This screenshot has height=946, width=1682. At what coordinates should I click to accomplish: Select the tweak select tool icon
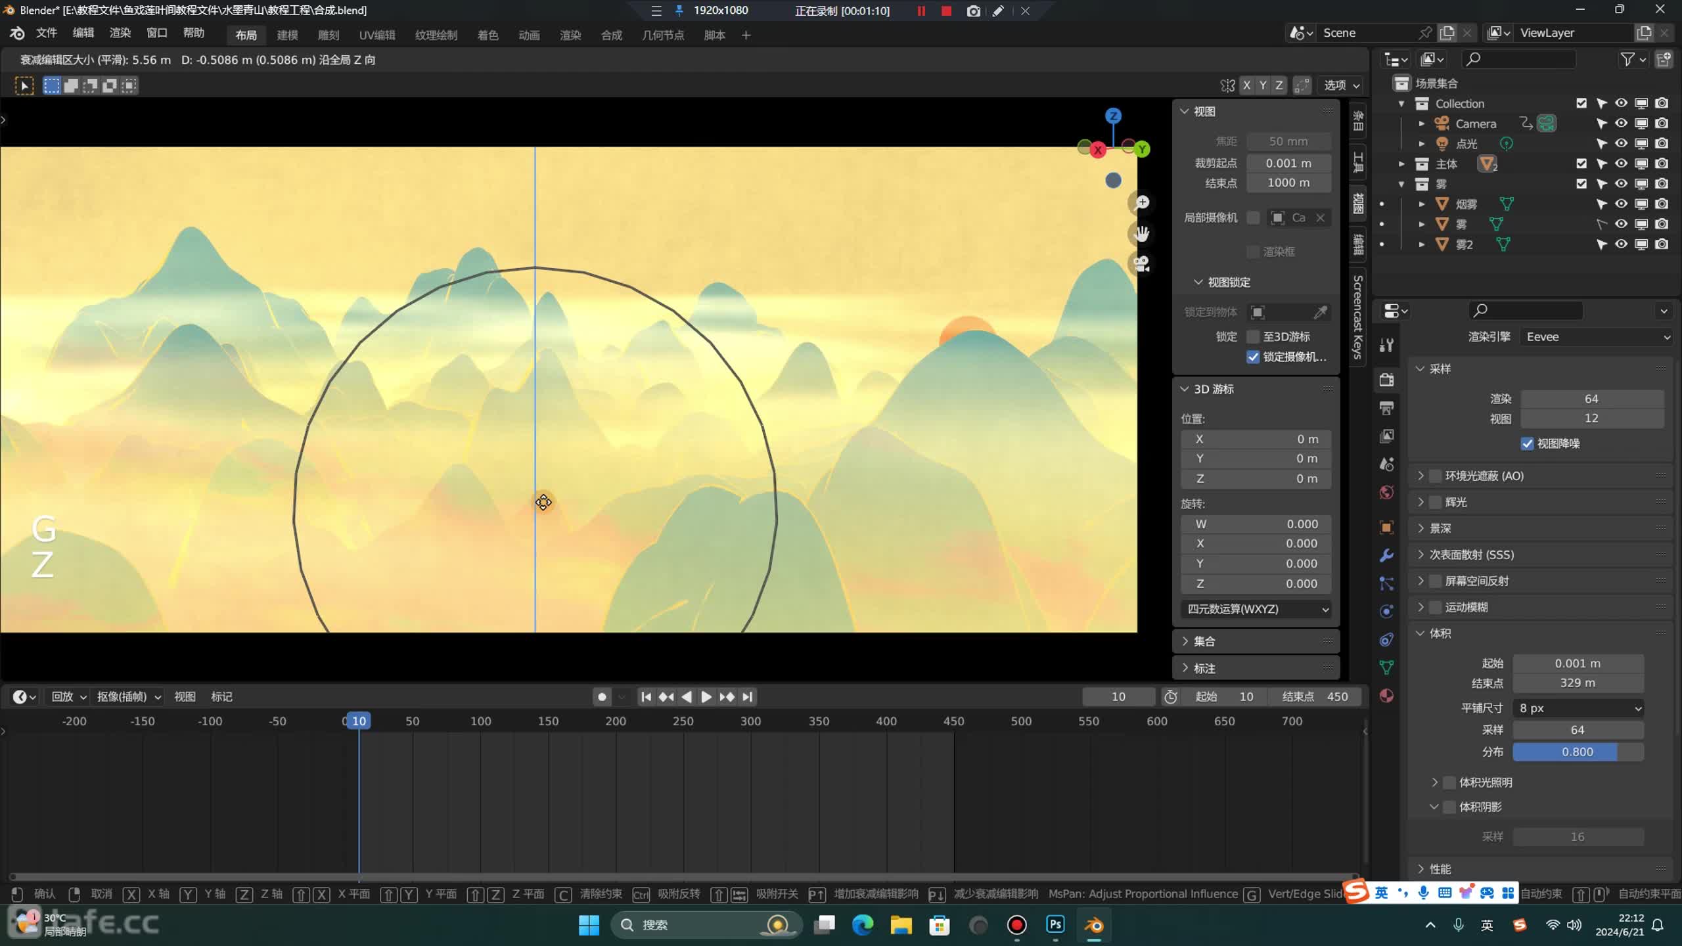24,85
